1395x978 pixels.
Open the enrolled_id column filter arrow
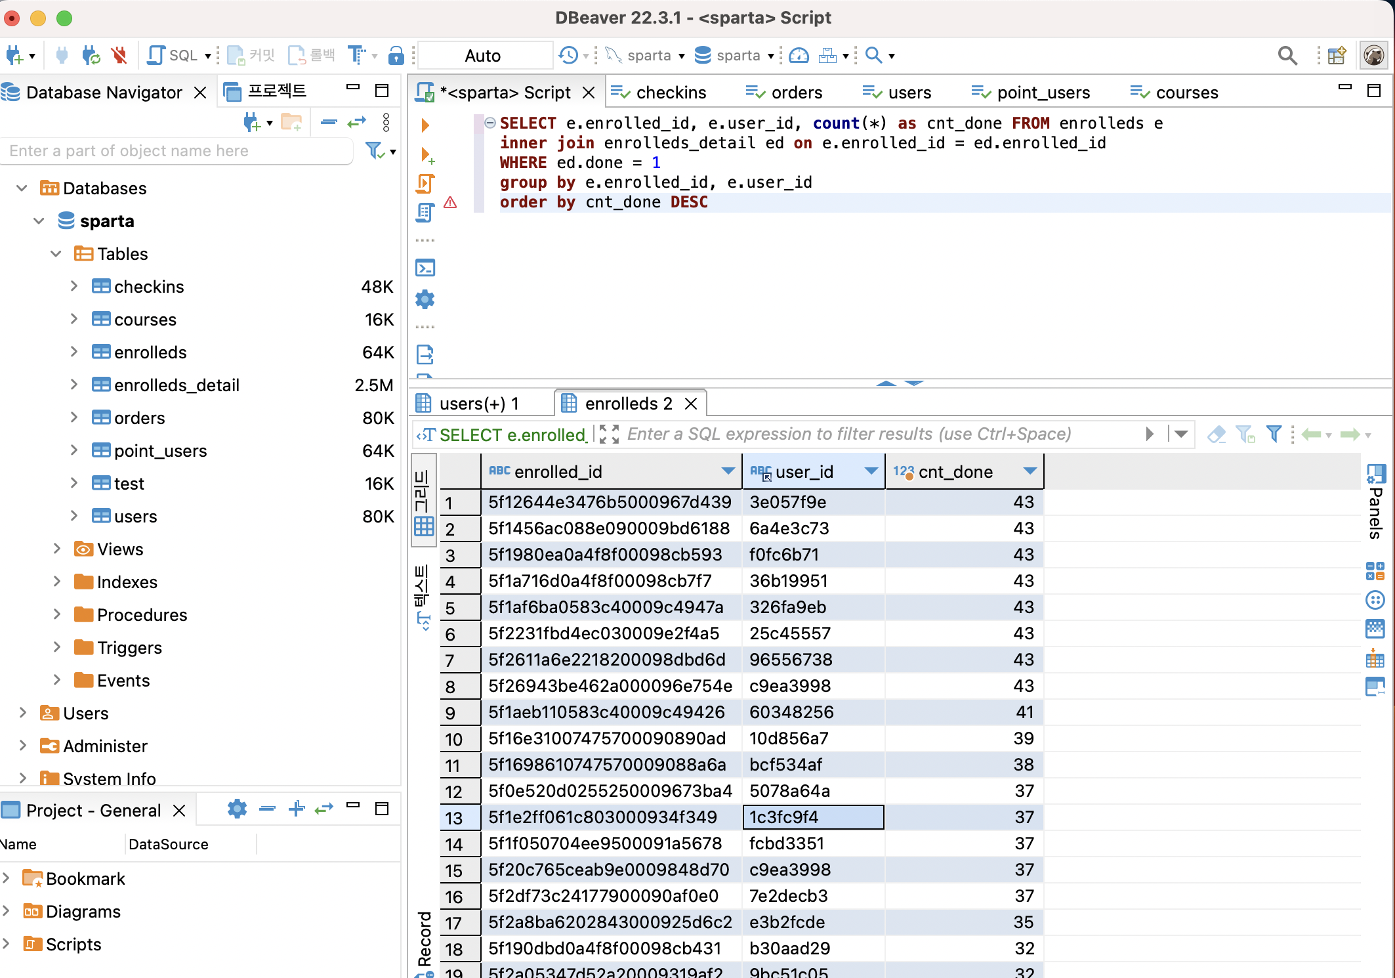(728, 471)
